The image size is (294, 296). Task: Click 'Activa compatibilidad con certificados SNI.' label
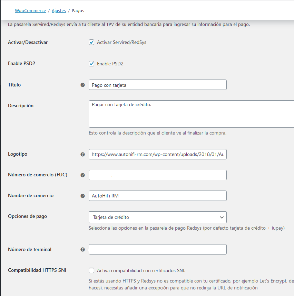[x=141, y=270]
